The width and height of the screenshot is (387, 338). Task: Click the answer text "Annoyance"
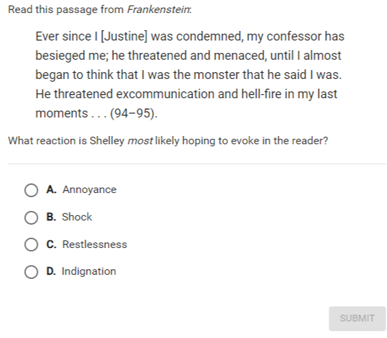tap(89, 190)
